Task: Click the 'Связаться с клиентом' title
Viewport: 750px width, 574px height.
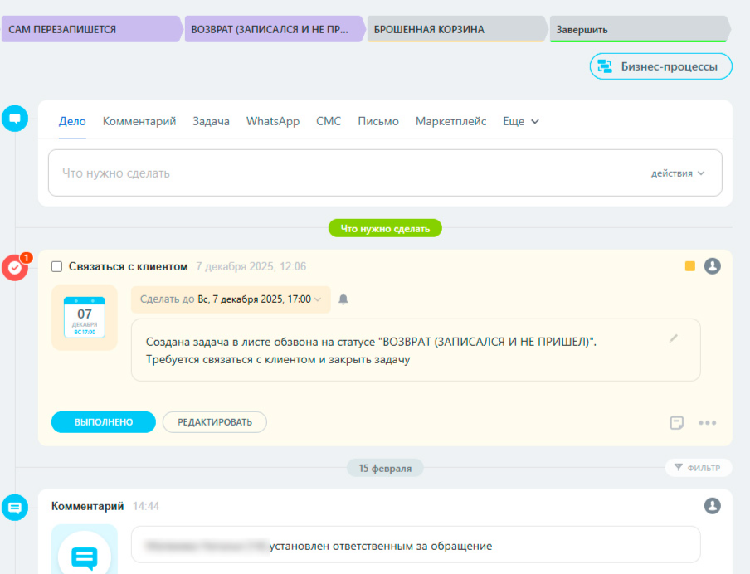Action: (x=129, y=266)
